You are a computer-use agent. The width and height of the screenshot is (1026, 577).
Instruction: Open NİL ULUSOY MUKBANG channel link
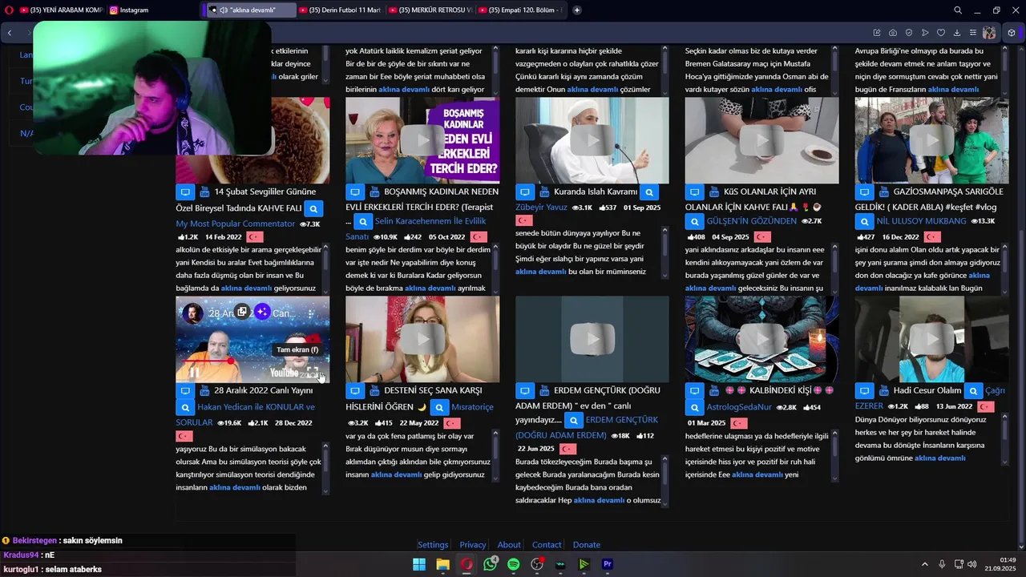(923, 221)
